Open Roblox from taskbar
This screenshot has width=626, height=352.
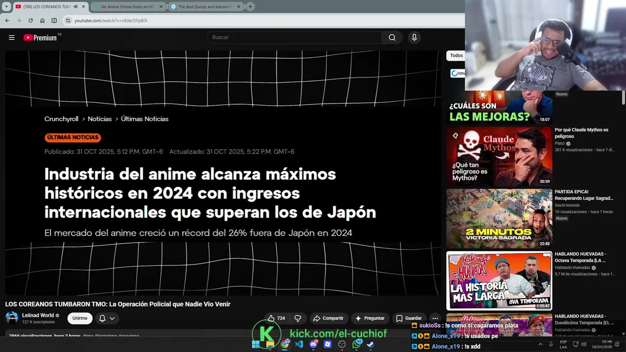[x=328, y=344]
